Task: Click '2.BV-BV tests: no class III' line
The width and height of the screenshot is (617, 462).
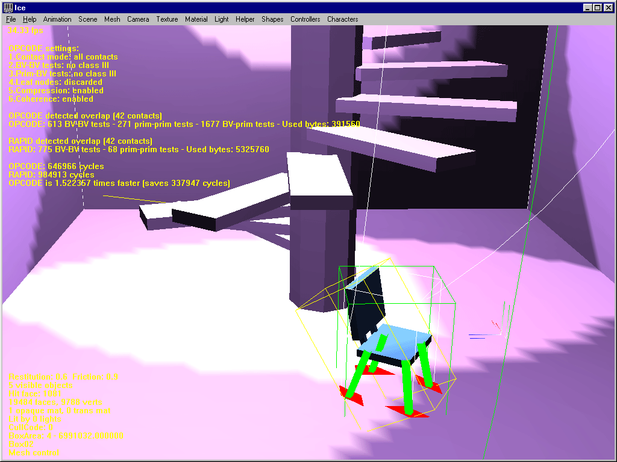Action: coord(58,65)
